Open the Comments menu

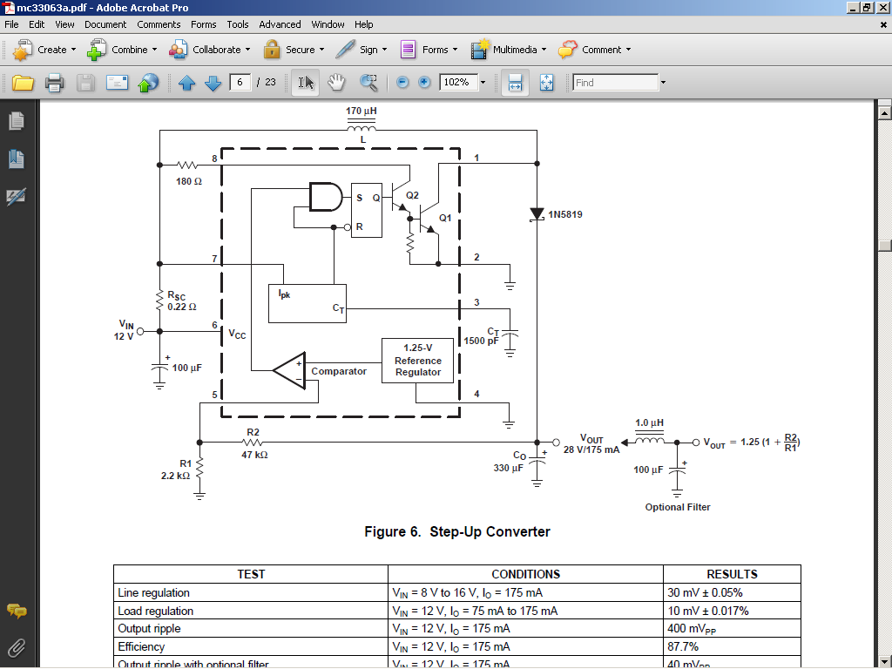point(159,24)
